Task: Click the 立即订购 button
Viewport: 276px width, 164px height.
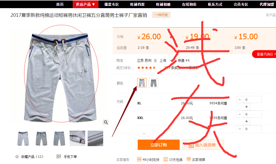Action: tap(159, 145)
